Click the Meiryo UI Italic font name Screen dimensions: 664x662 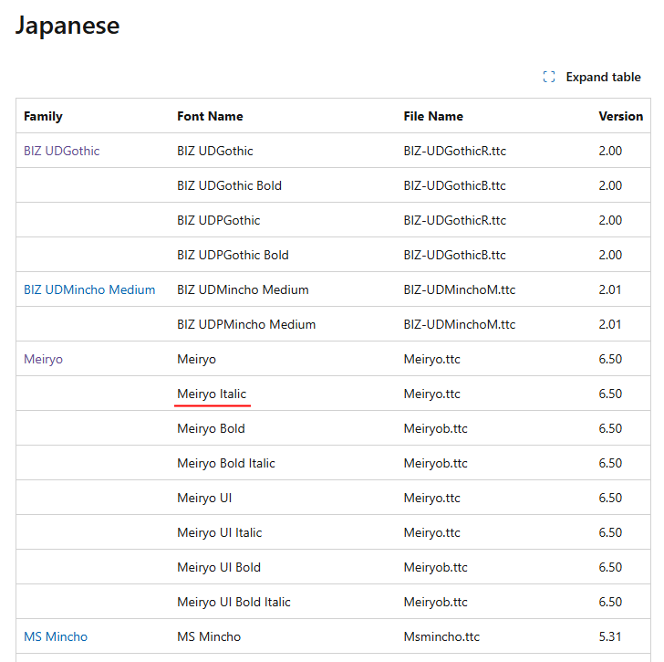point(219,532)
